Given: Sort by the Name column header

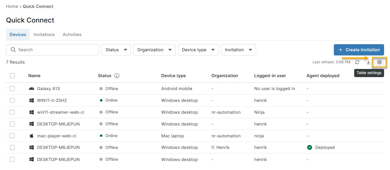Looking at the screenshot, I should (x=34, y=76).
